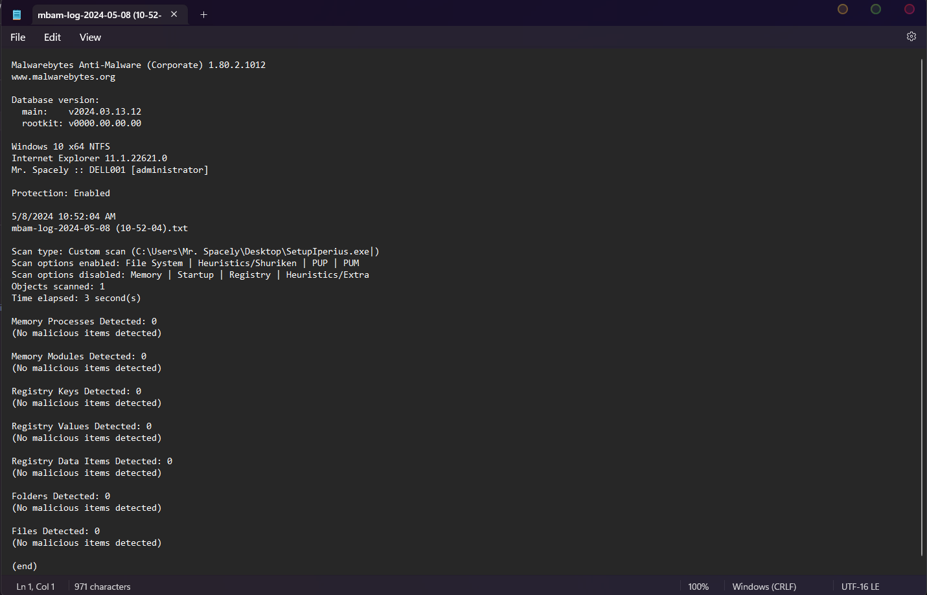Click the yellow minimize circle button
This screenshot has width=927, height=595.
[843, 9]
